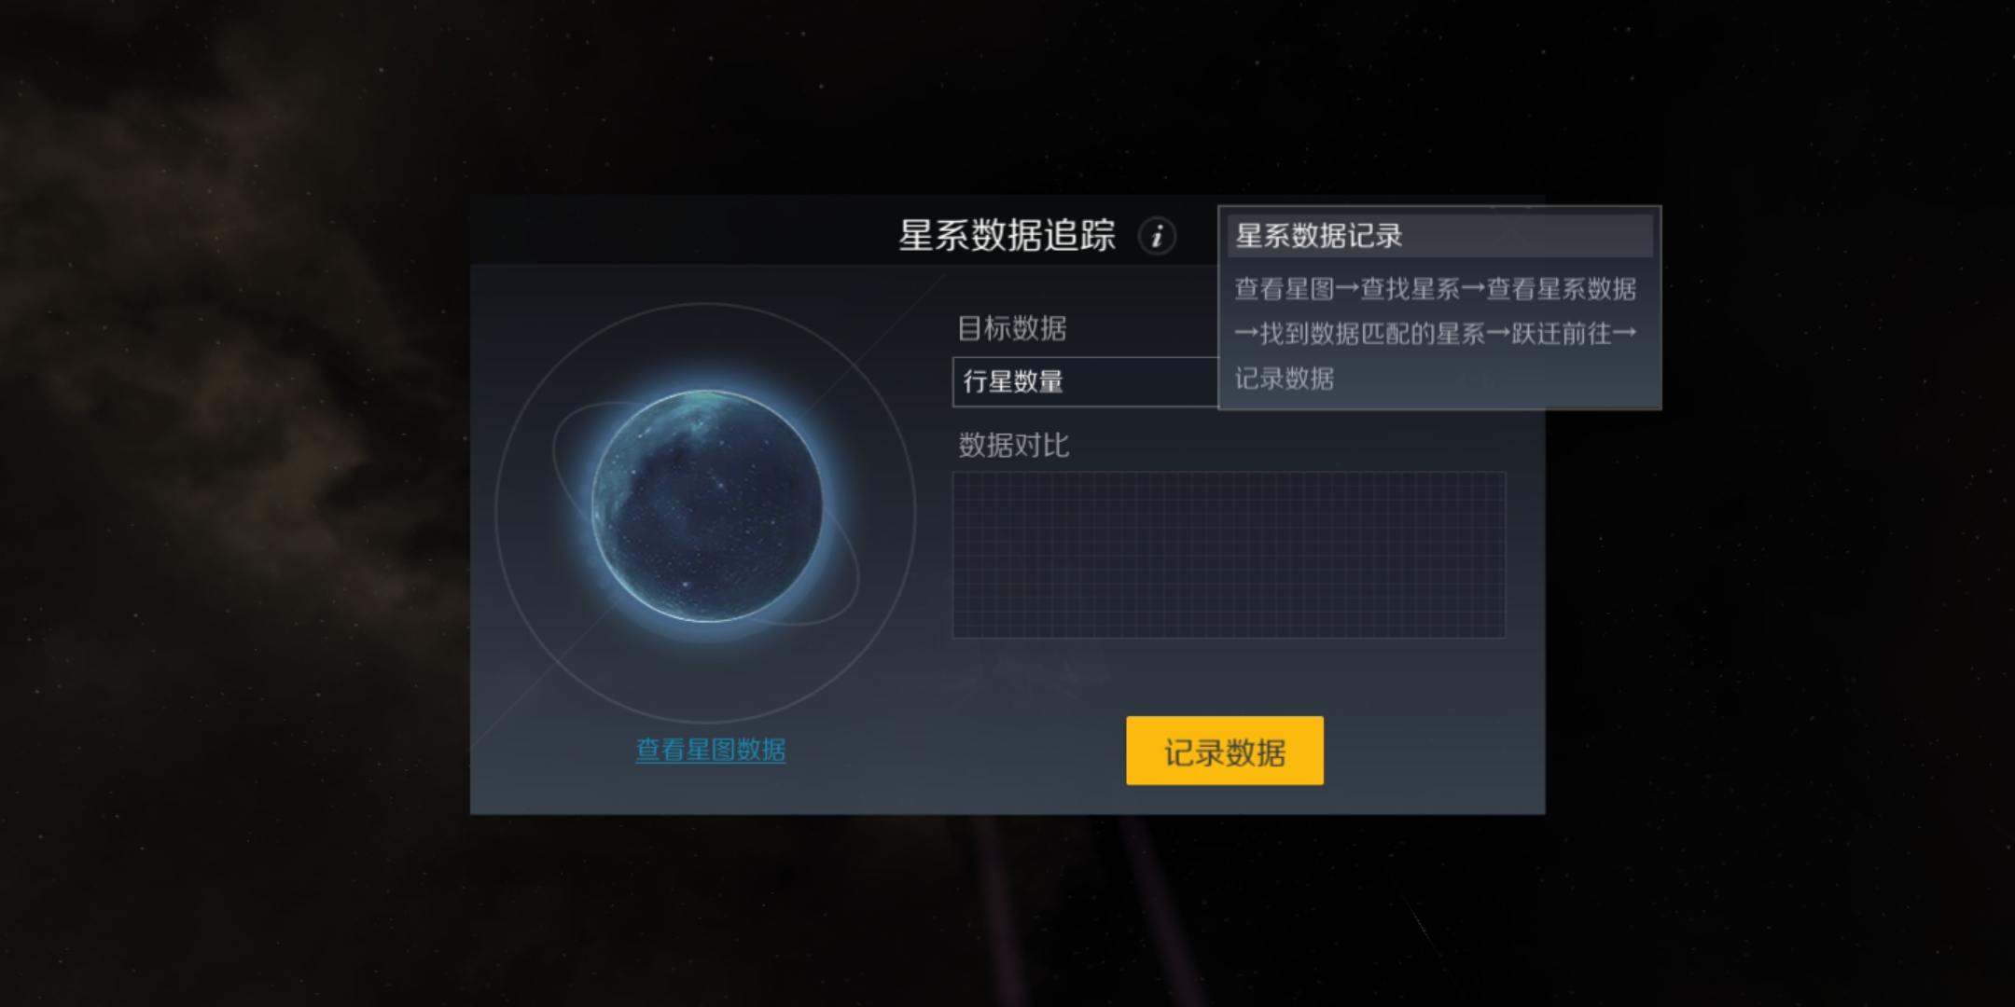Viewport: 2015px width, 1007px height.
Task: Click the empty panel area below the 数据对比 grid
Action: click(1229, 676)
